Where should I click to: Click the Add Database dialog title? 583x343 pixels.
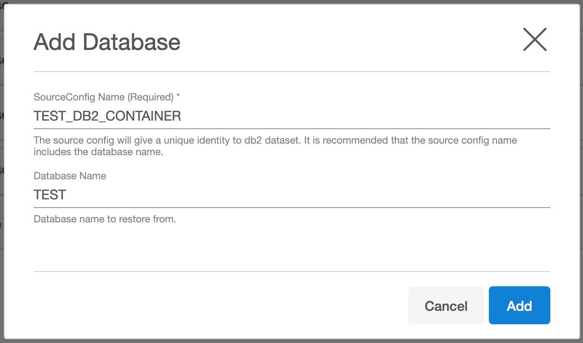[107, 42]
